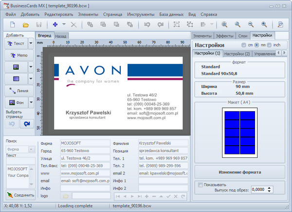Expand the Текст button dropdown arrow
This screenshot has width=292, height=212.
(31, 43)
